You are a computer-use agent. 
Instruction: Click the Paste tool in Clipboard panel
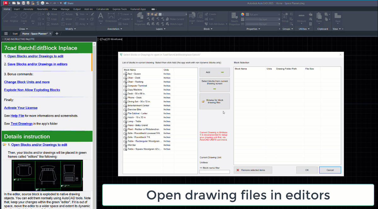[x=319, y=17]
